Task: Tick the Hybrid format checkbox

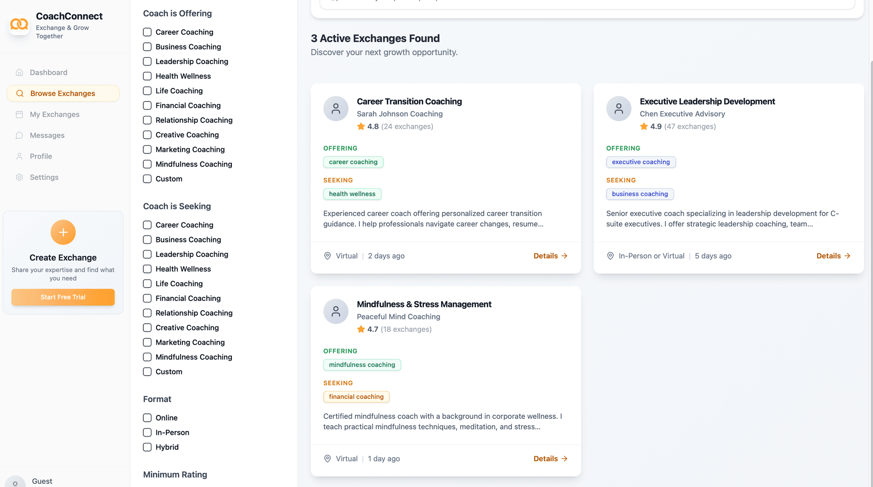Action: [147, 447]
